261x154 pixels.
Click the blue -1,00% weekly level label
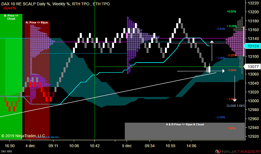tap(220, 58)
